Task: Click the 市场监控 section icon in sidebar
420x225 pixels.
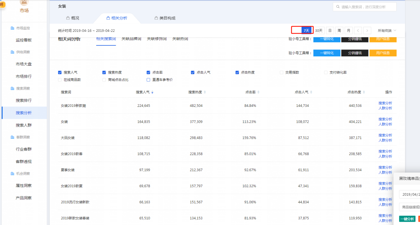Action: [13, 28]
